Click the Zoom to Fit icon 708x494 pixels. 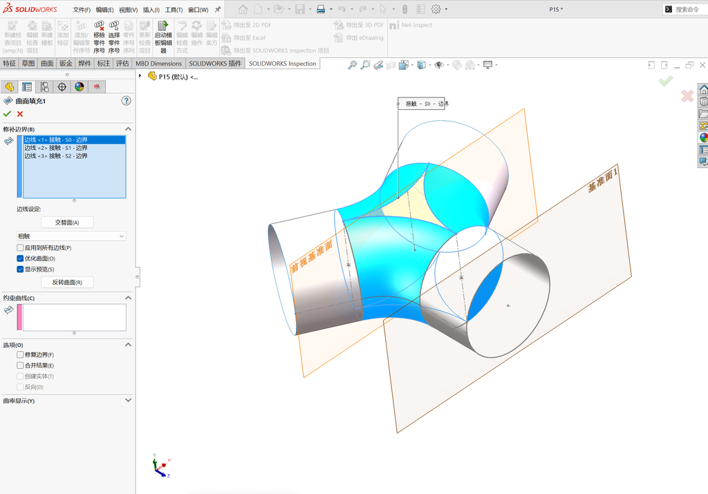352,65
